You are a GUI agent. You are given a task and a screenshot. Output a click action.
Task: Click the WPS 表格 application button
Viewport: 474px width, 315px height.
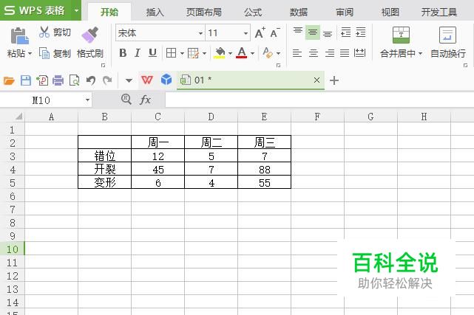tap(35, 10)
